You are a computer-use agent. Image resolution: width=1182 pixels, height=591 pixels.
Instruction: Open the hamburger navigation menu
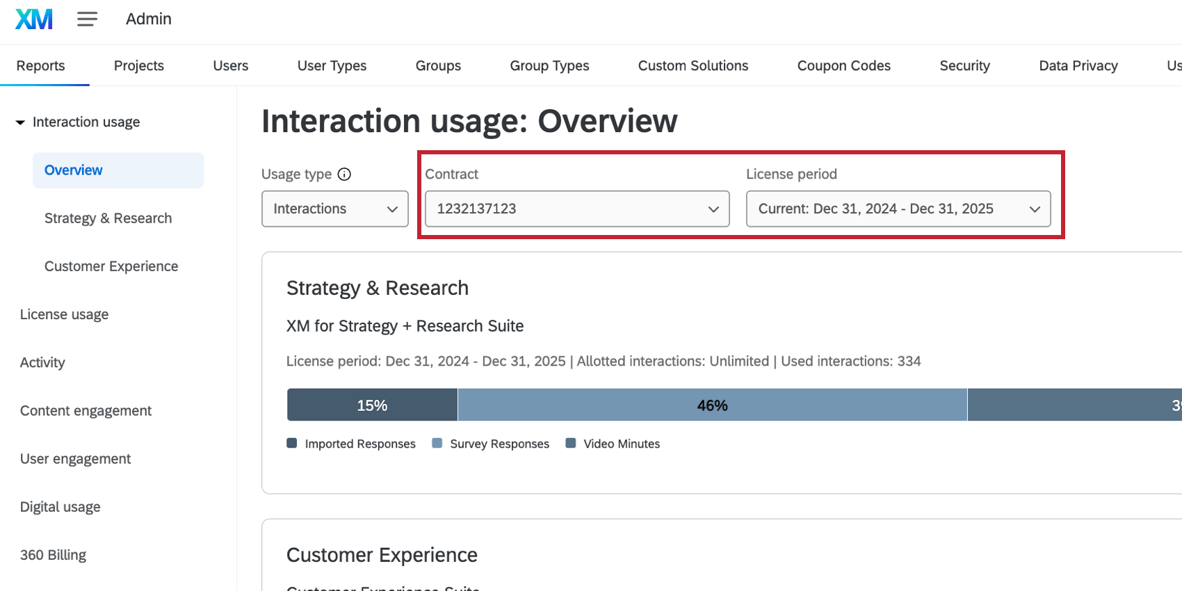coord(87,19)
